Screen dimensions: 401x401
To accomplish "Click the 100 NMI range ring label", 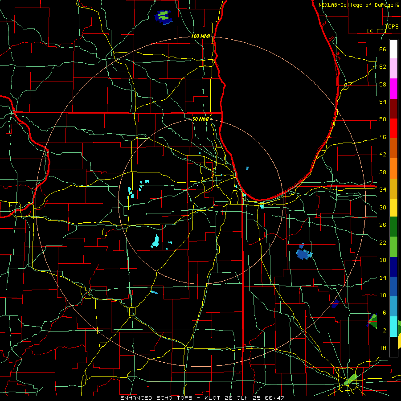I will coord(200,36).
